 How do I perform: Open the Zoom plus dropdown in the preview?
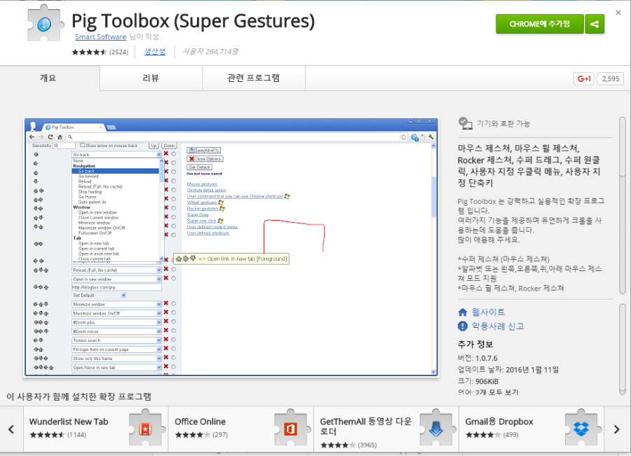(x=116, y=322)
